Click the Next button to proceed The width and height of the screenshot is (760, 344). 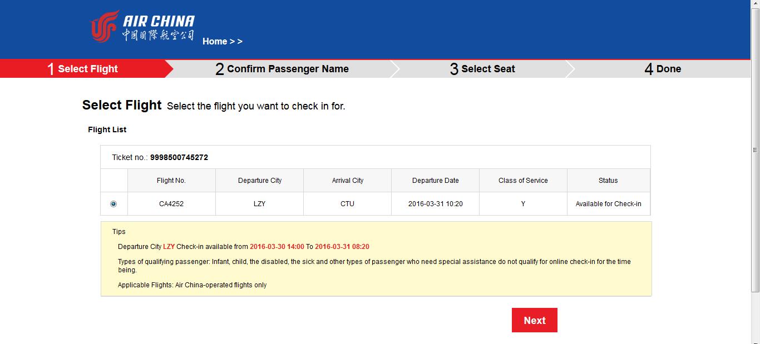[534, 320]
